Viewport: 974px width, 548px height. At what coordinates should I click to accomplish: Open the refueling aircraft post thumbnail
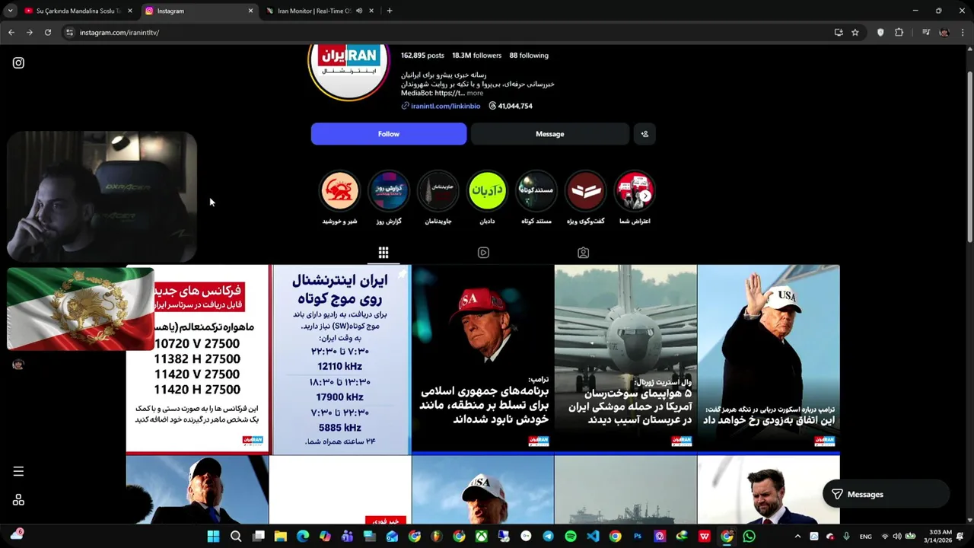[x=625, y=359]
